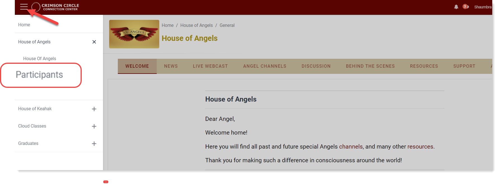Select House of Keahak in sidebar
Image resolution: width=497 pixels, height=188 pixels.
tap(35, 109)
